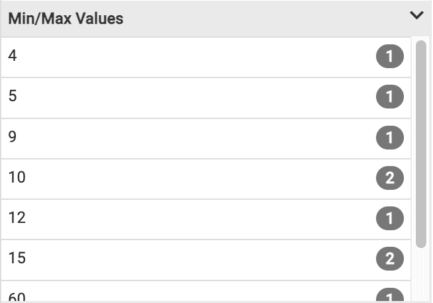The width and height of the screenshot is (433, 303).
Task: Click the vertical scrollbar thumb
Action: click(421, 142)
